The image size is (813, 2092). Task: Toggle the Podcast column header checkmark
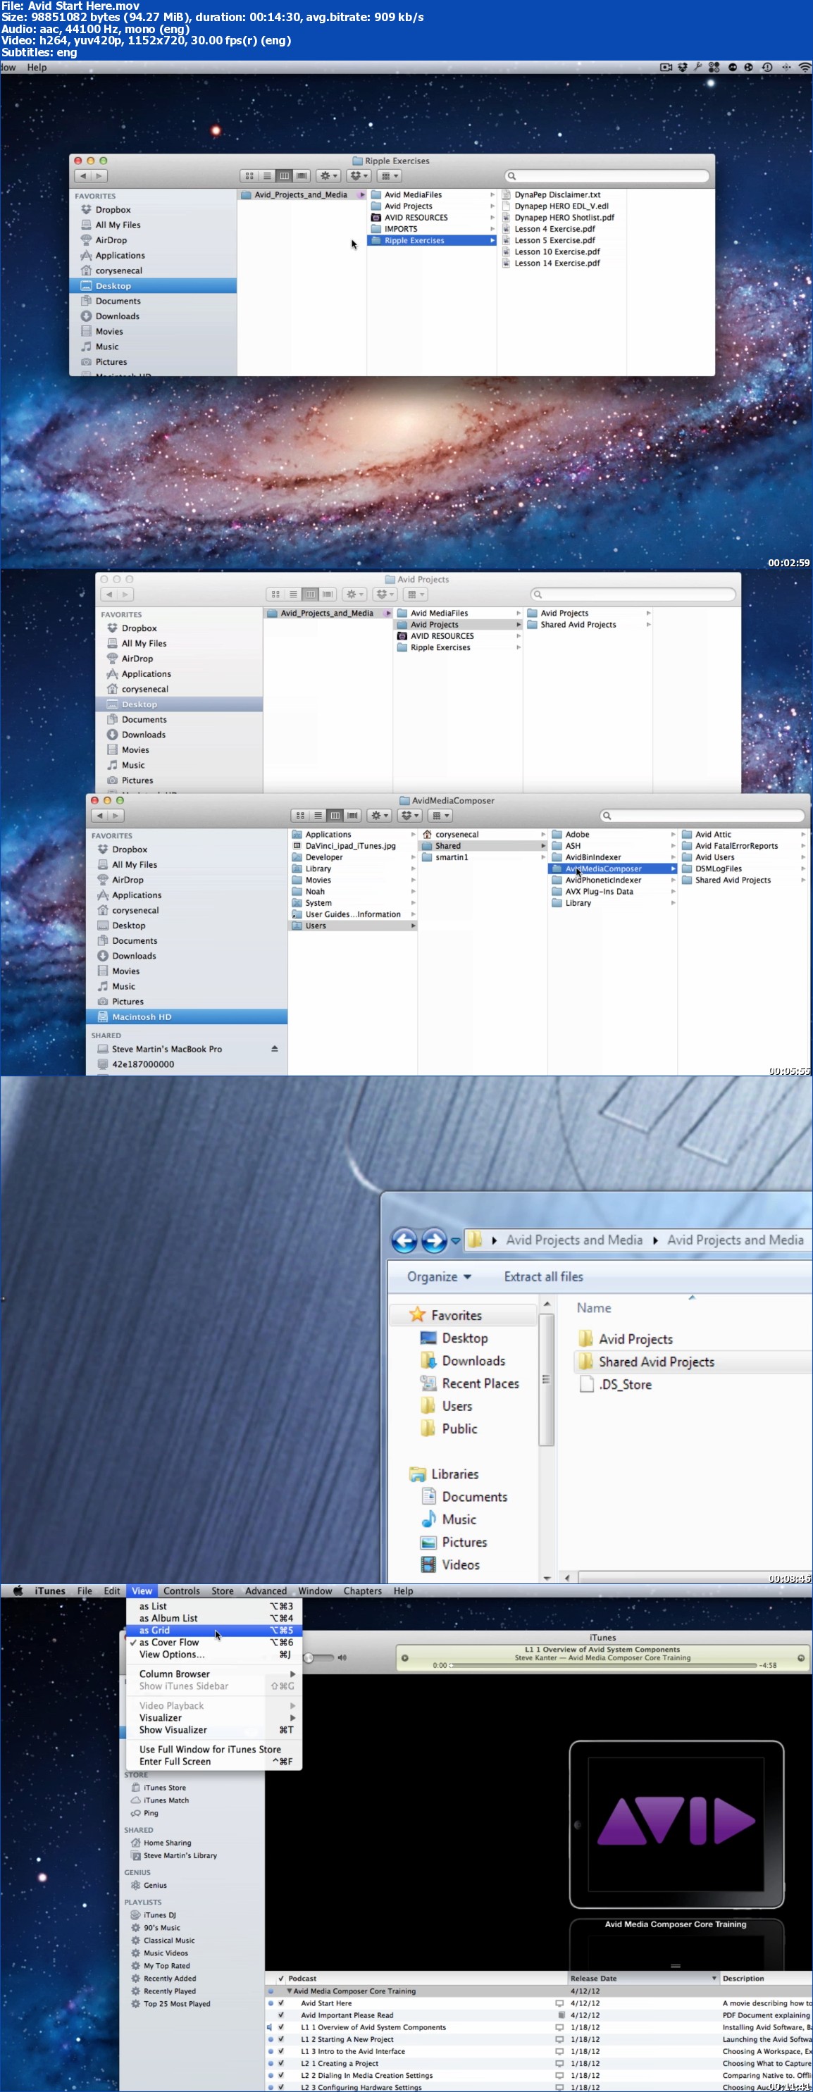(x=281, y=1979)
